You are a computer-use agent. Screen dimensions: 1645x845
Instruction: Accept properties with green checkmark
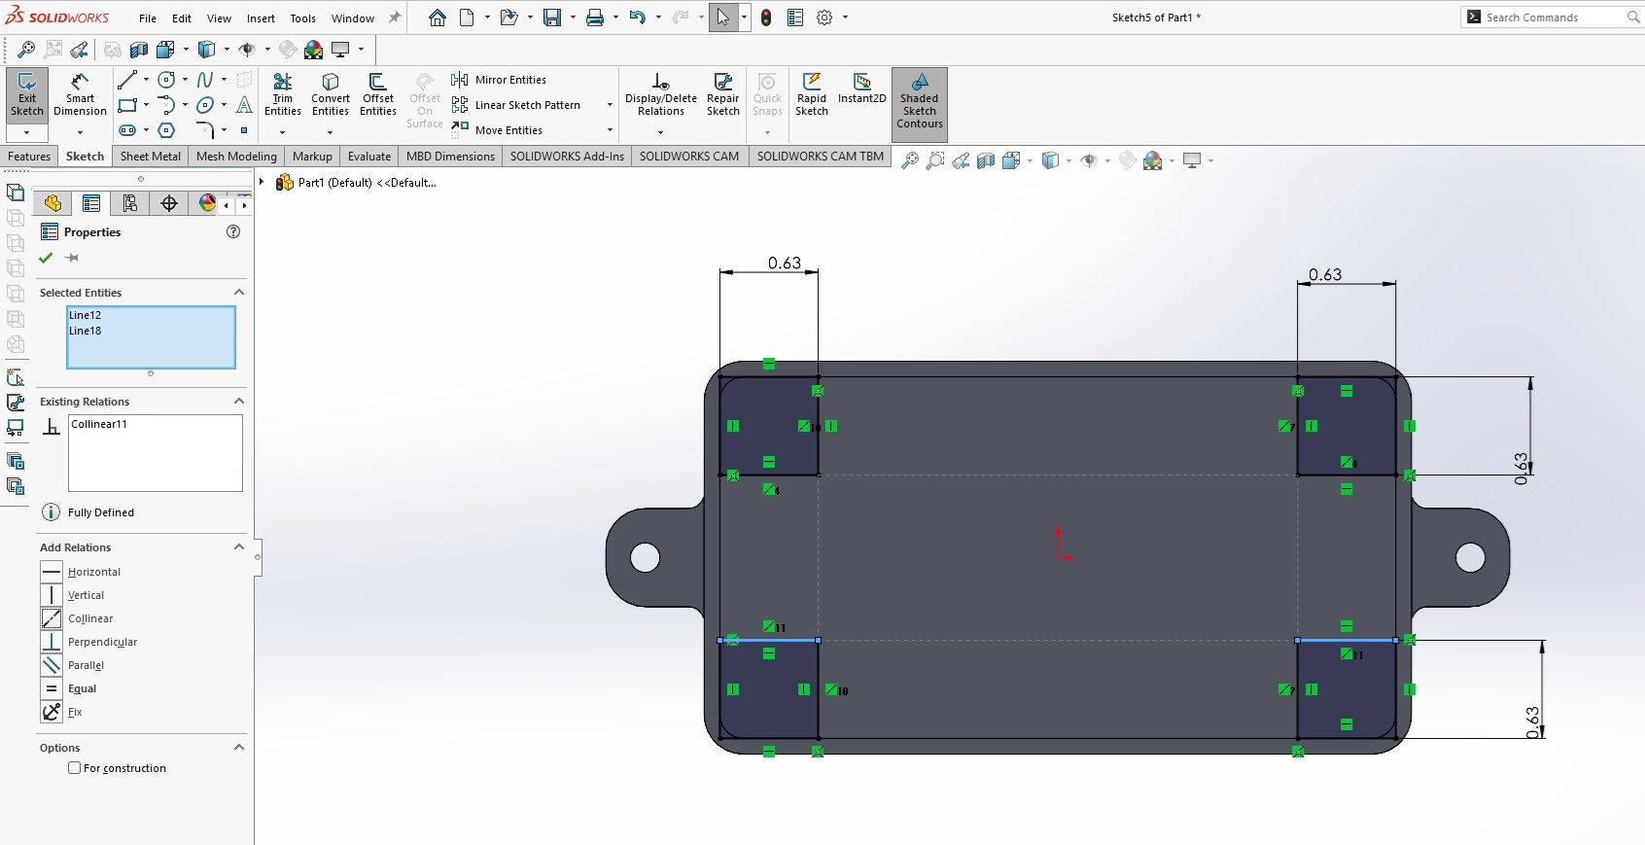pyautogui.click(x=46, y=258)
